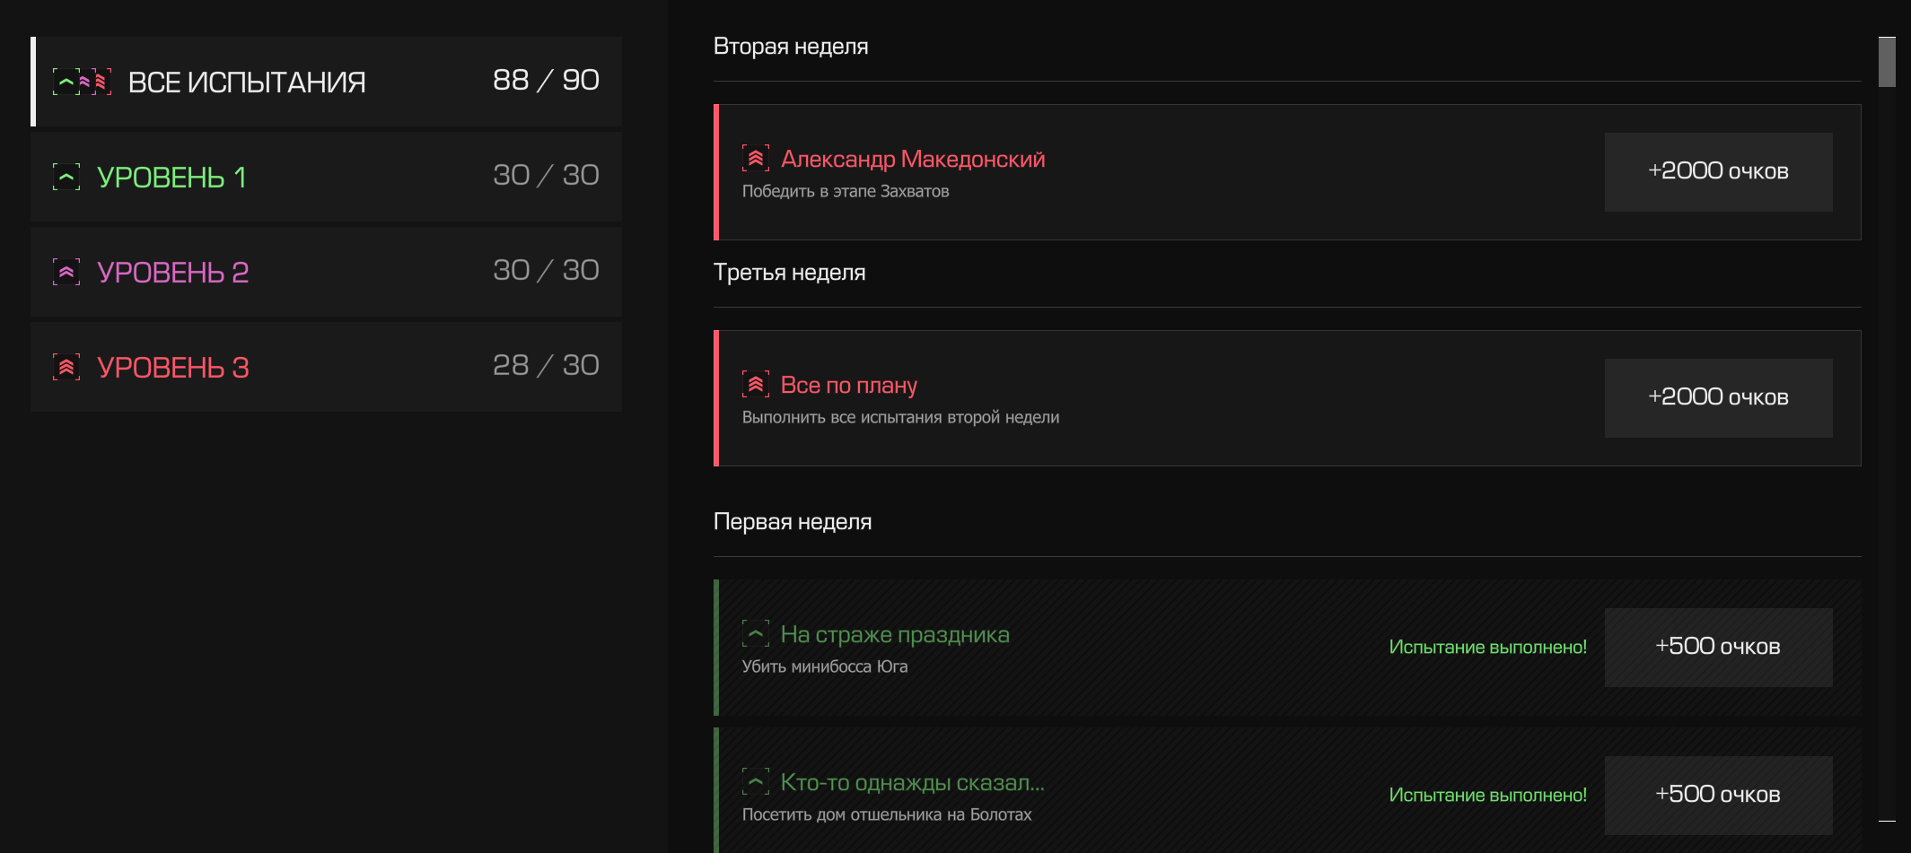The width and height of the screenshot is (1911, 853).
Task: Click the green icon beside Кто-то однажды сказал...
Action: pyautogui.click(x=756, y=781)
